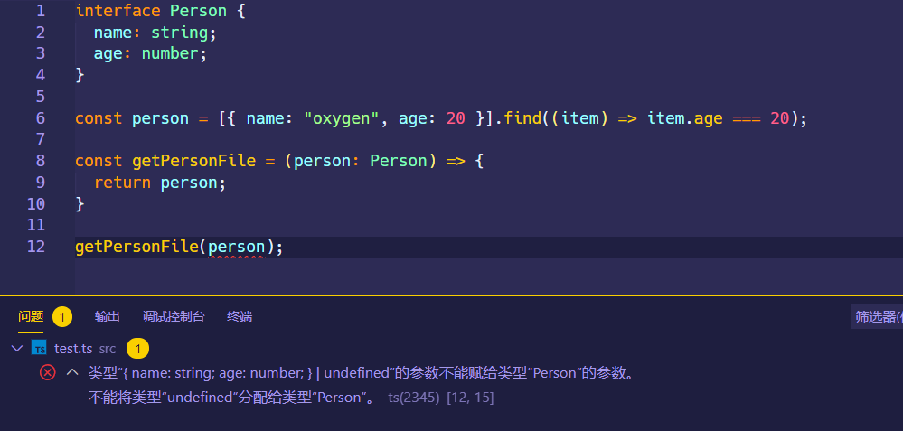The width and height of the screenshot is (903, 431).
Task: Click the red error icon in problems list
Action: [x=48, y=372]
